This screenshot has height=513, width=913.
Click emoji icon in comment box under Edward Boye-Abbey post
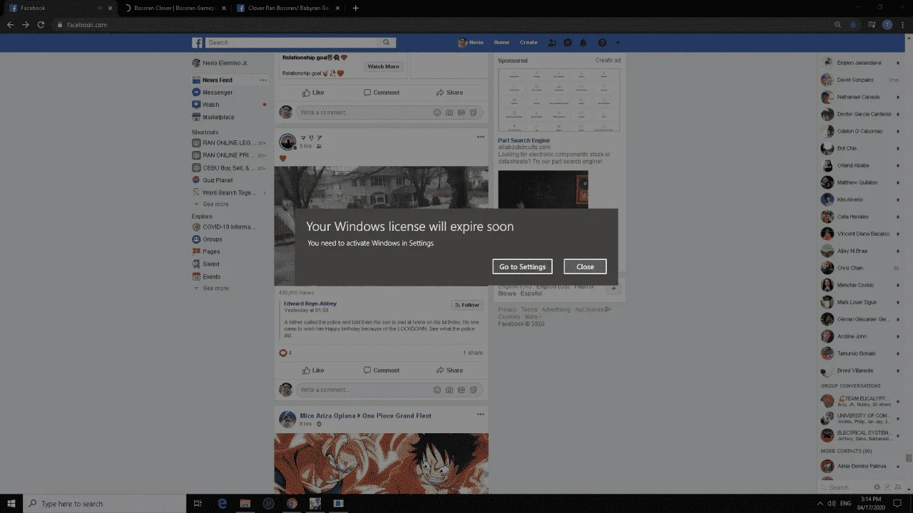pos(437,390)
